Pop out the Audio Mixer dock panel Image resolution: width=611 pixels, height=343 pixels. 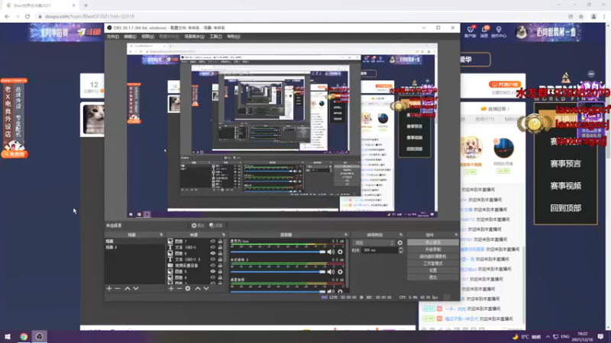click(346, 235)
